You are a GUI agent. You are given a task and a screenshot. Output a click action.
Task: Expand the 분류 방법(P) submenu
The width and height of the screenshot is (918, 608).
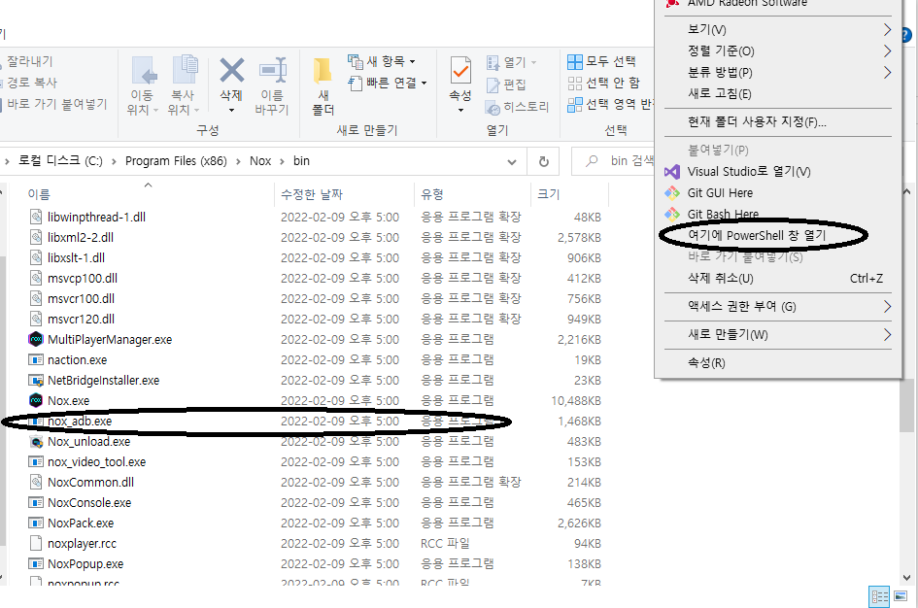point(778,73)
